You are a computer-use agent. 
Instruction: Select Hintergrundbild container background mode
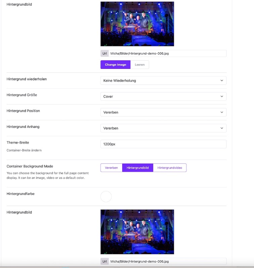pyautogui.click(x=138, y=168)
